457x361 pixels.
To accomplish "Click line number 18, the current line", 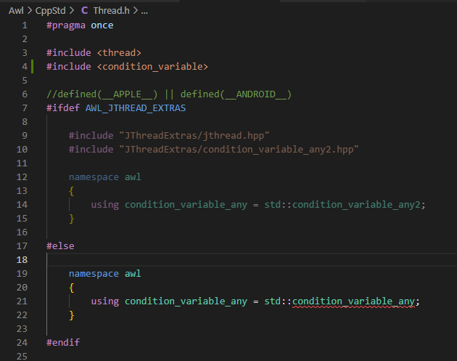I will click(22, 260).
